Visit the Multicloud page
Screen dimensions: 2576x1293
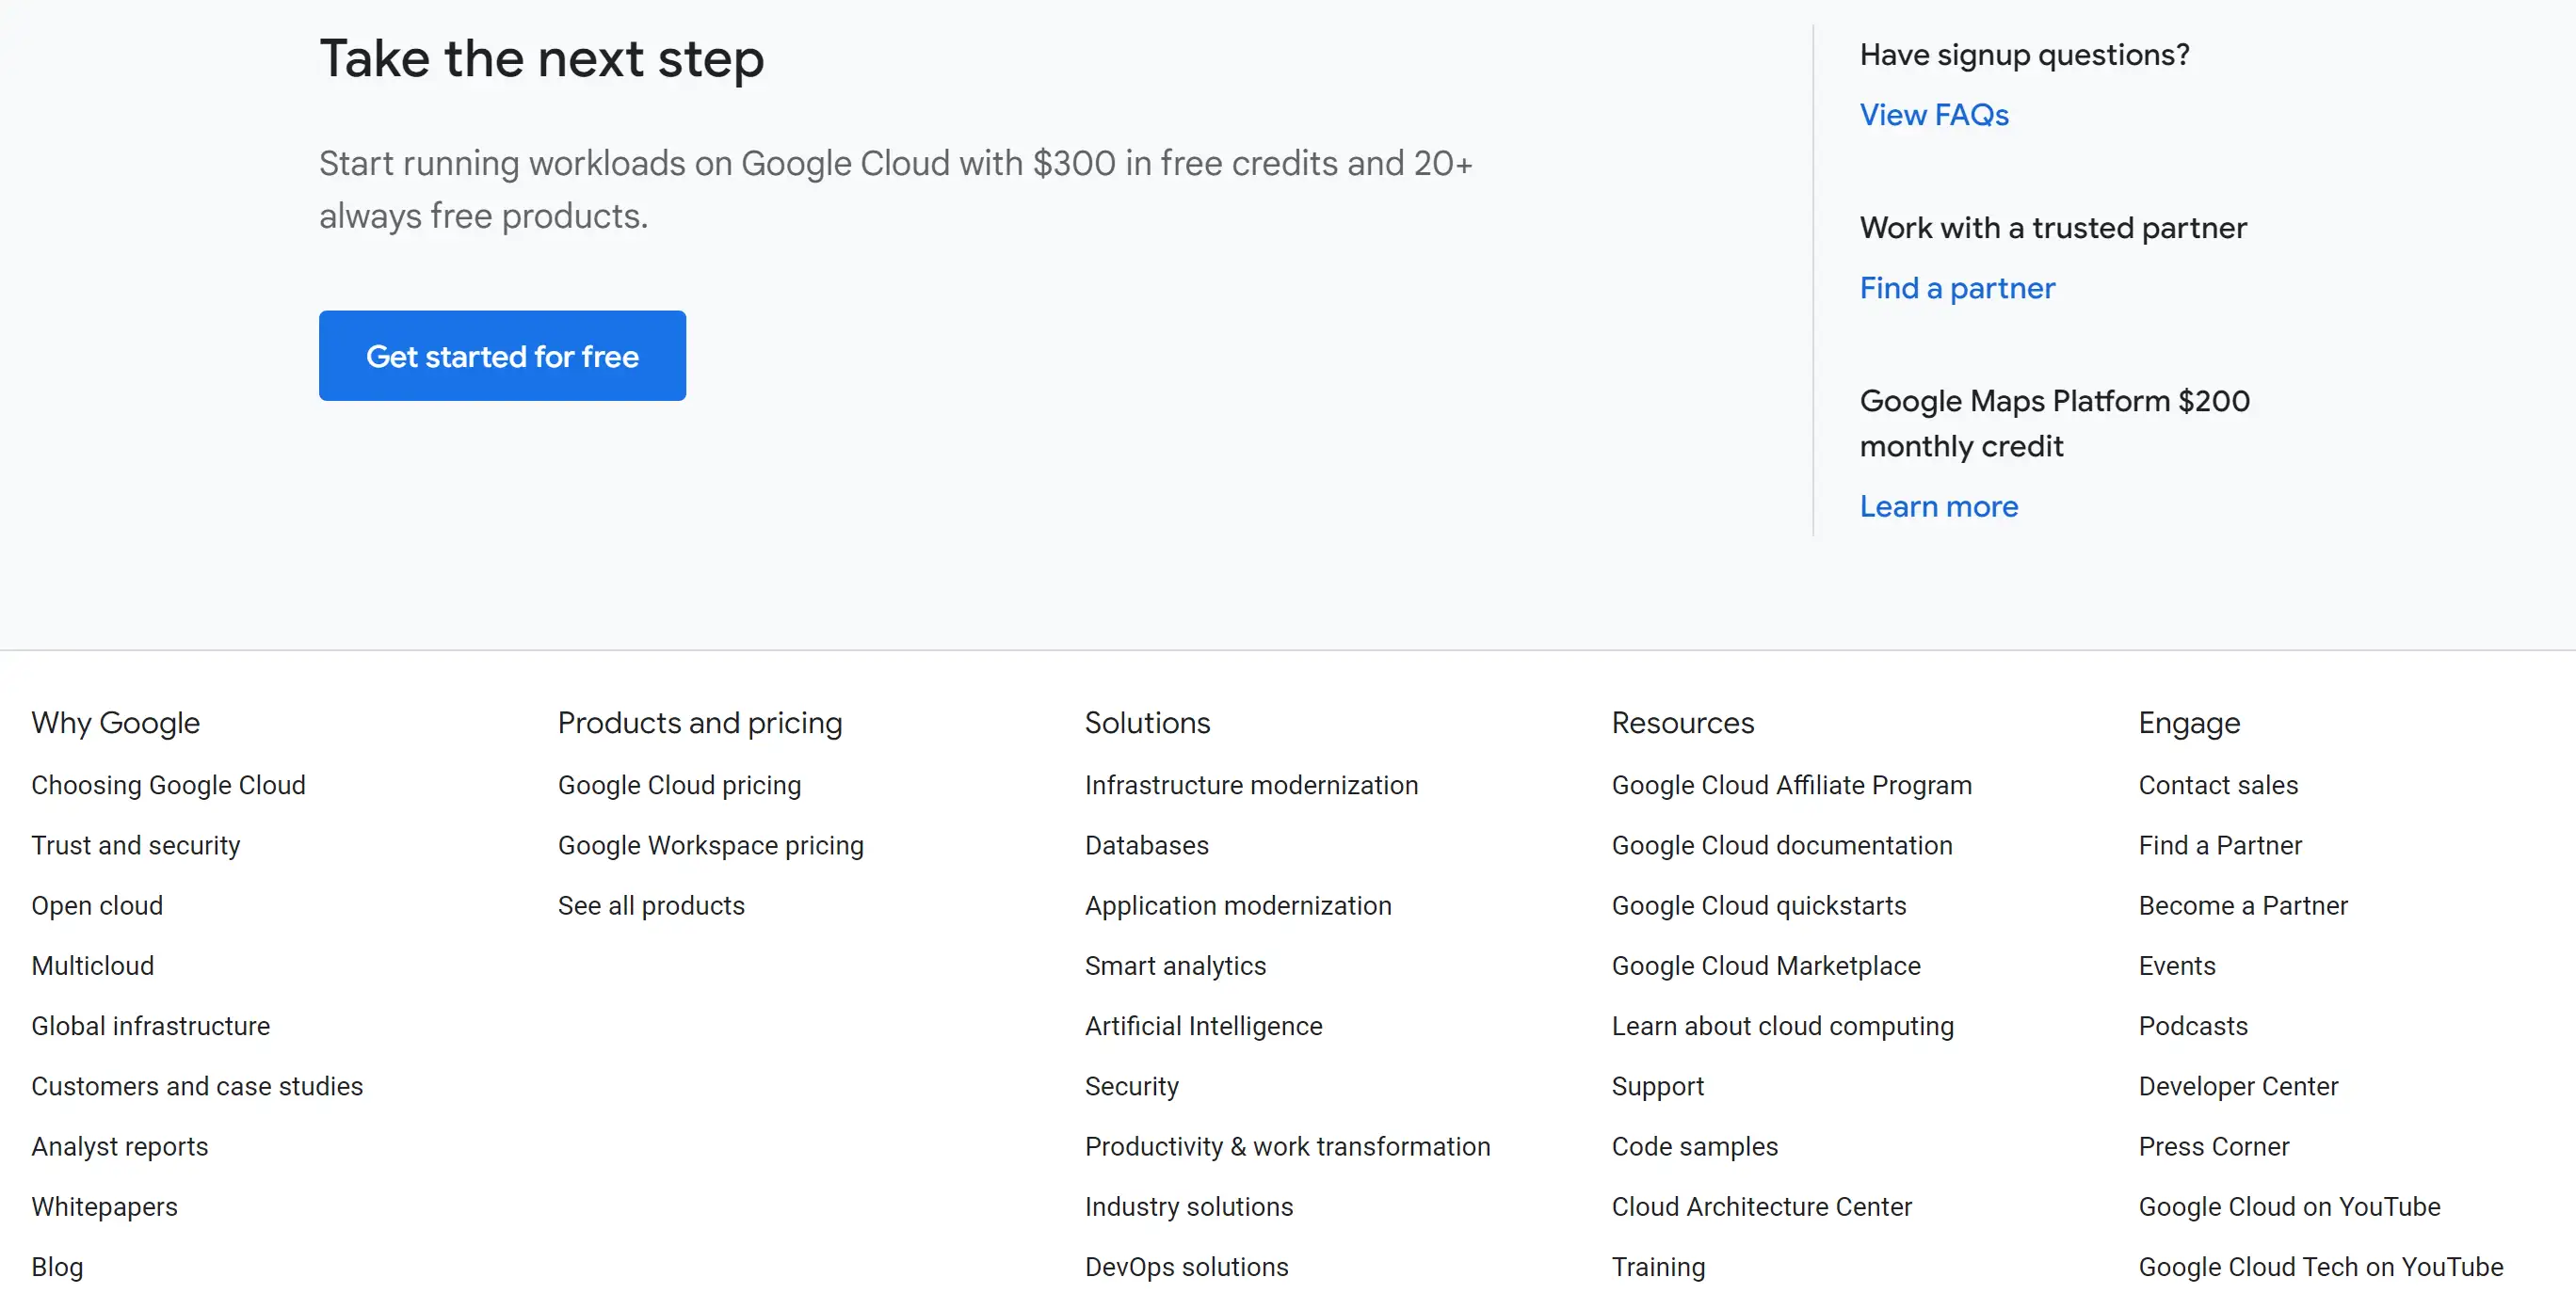click(93, 966)
